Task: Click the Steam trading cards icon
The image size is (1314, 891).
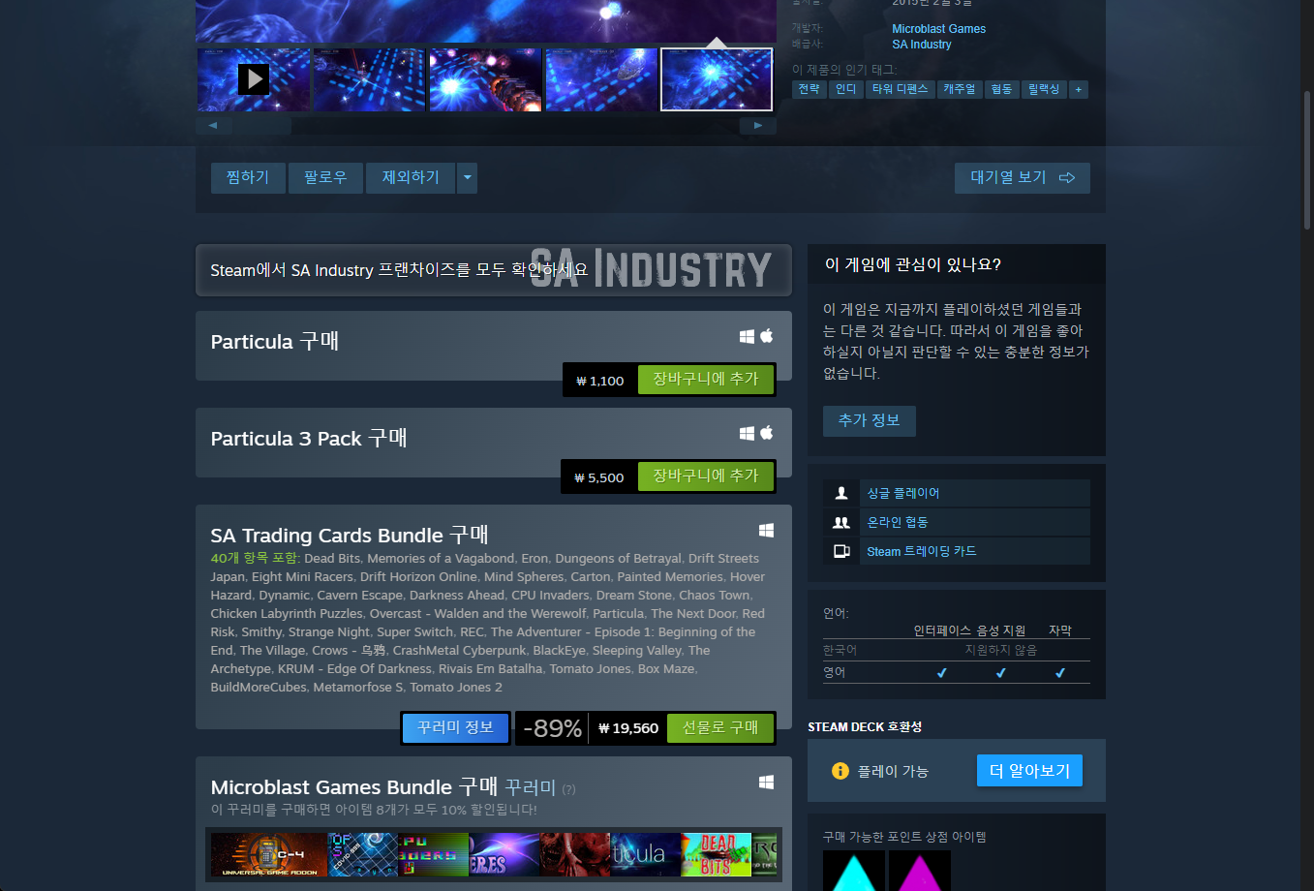Action: click(x=841, y=551)
